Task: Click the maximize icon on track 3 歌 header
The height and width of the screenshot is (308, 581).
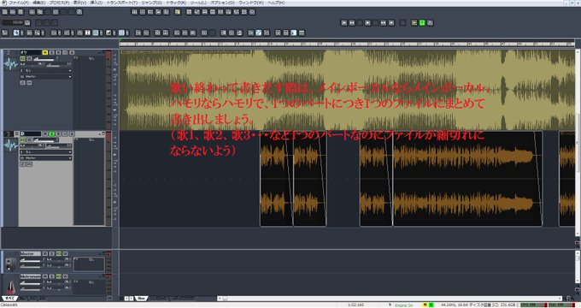Action: [x=103, y=133]
